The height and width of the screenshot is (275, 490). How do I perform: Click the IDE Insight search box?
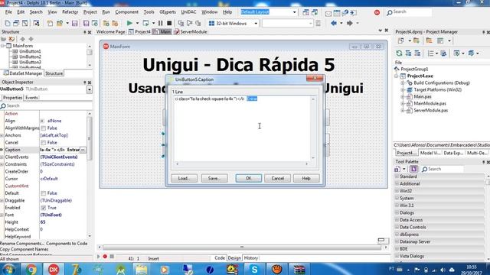409,12
